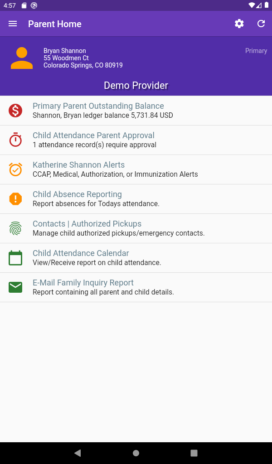
Task: Tap the green fingerprint authorized pickups icon
Action: 15,228
